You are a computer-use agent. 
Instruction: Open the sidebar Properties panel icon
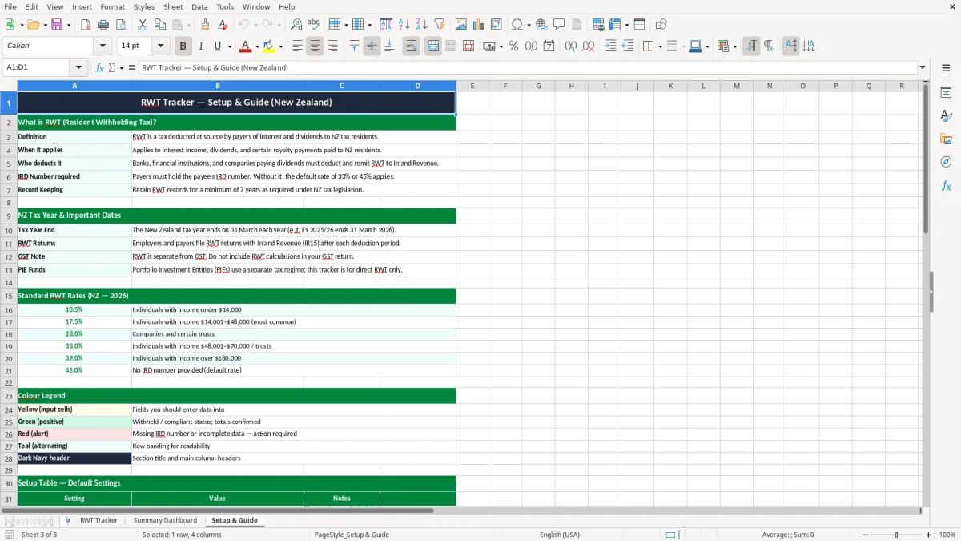point(946,93)
